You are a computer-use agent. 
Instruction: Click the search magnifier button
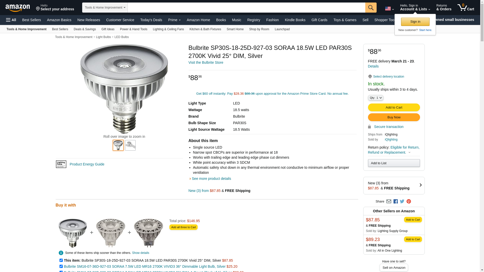[371, 8]
